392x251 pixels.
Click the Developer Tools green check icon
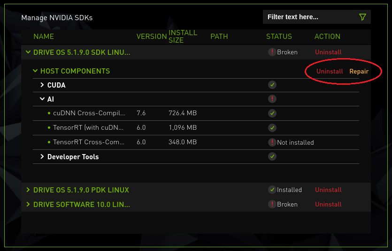272,156
